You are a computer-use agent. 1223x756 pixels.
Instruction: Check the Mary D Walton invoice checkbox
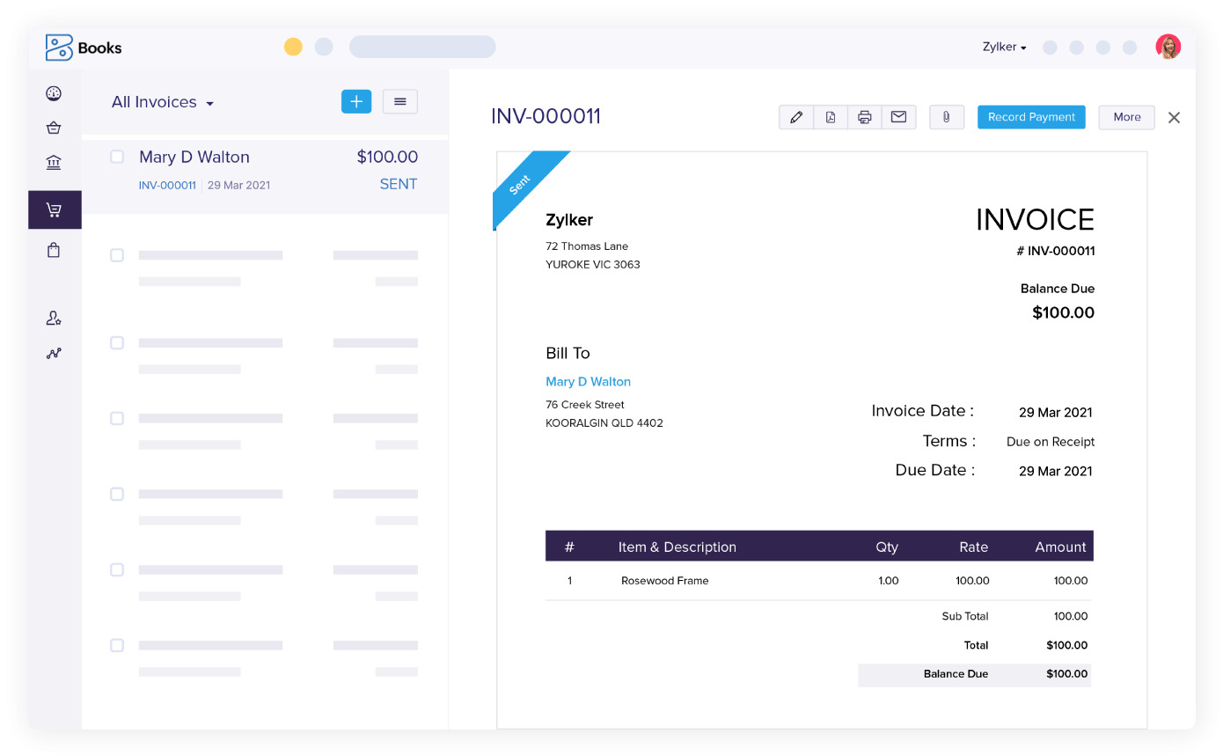tap(117, 156)
